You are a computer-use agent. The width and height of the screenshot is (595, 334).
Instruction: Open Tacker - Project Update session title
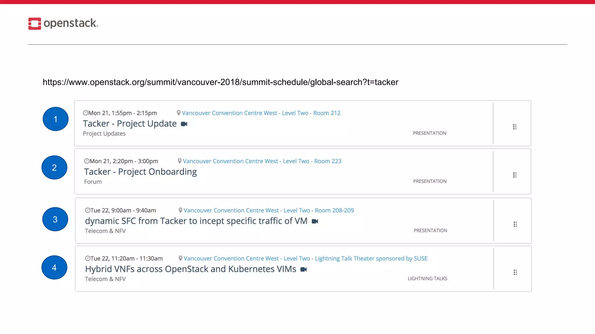(x=130, y=124)
